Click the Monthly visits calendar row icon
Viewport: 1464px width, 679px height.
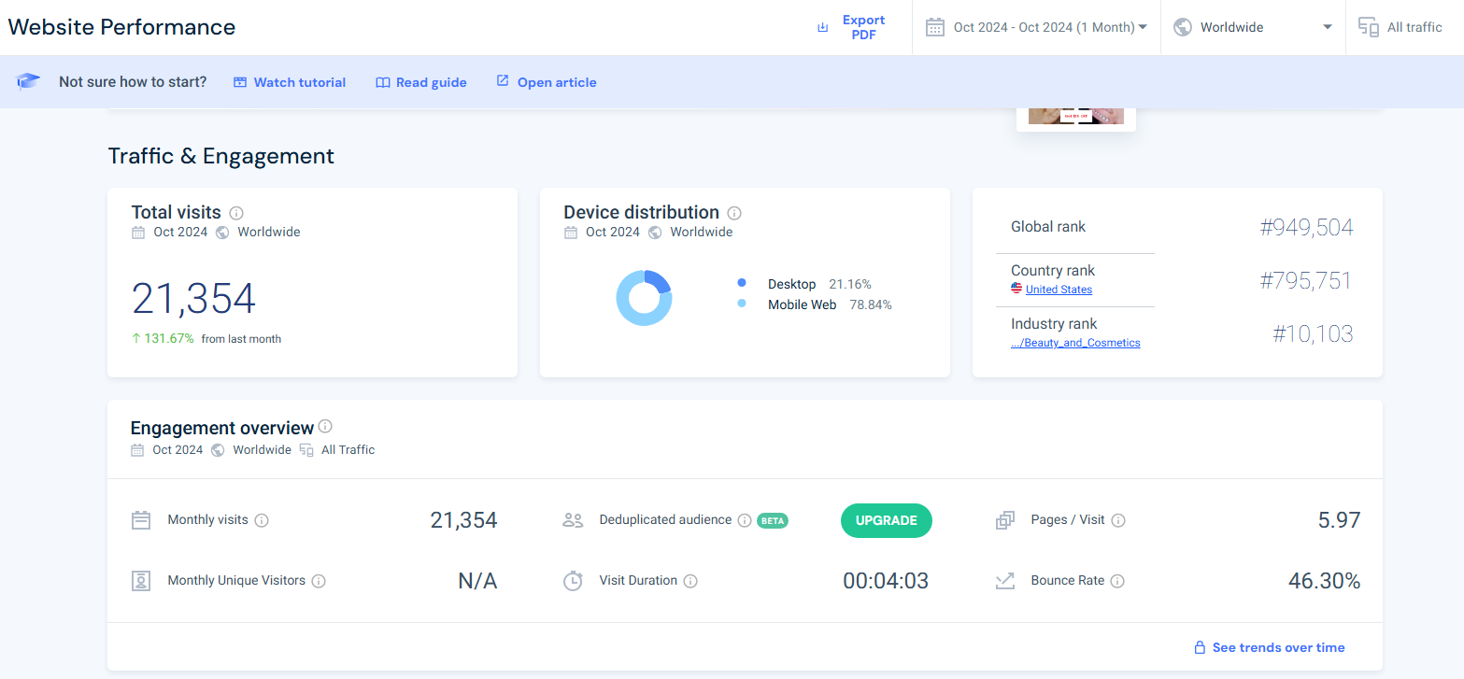(141, 520)
